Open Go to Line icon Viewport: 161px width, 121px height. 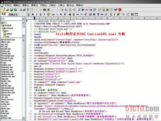click(x=74, y=10)
